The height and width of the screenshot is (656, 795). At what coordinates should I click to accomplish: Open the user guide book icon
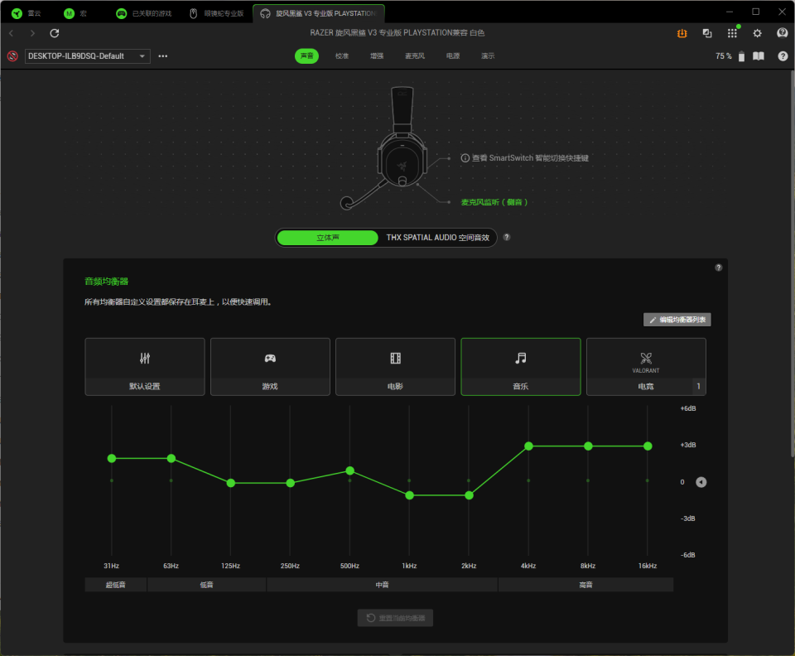(x=759, y=55)
